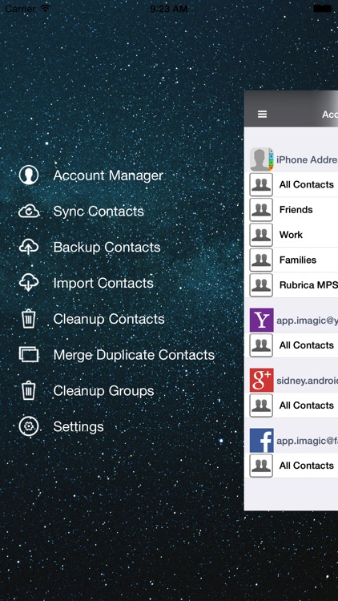Tap the Facebook account logo
The height and width of the screenshot is (601, 338).
click(x=262, y=441)
